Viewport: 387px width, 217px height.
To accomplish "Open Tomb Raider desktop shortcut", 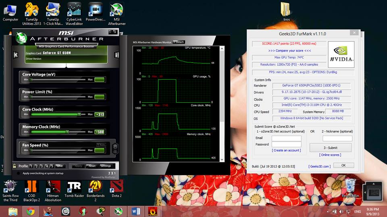I will tap(74, 189).
